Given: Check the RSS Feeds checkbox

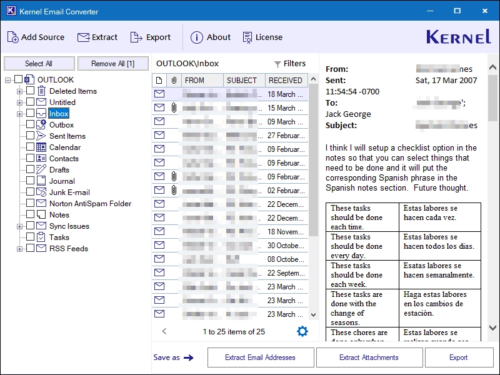Looking at the screenshot, I should [30, 247].
